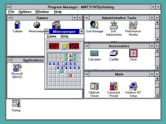Open the Solitaire icon in Games
166x124 pixels.
point(17,25)
